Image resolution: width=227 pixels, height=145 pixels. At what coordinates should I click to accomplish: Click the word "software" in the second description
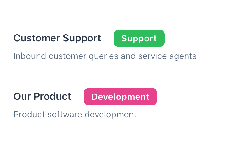62,115
